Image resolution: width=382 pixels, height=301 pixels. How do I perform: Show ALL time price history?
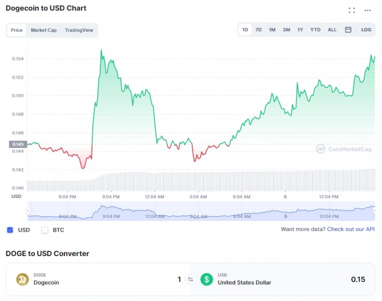(x=332, y=30)
